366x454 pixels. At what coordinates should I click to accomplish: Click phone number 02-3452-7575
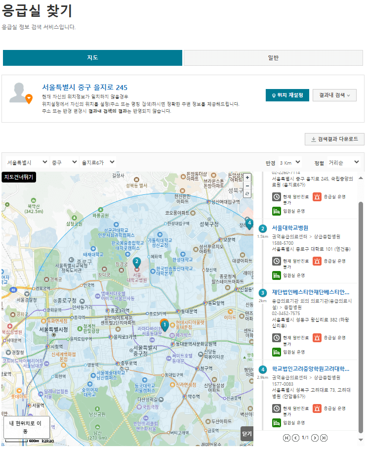pos(285,314)
